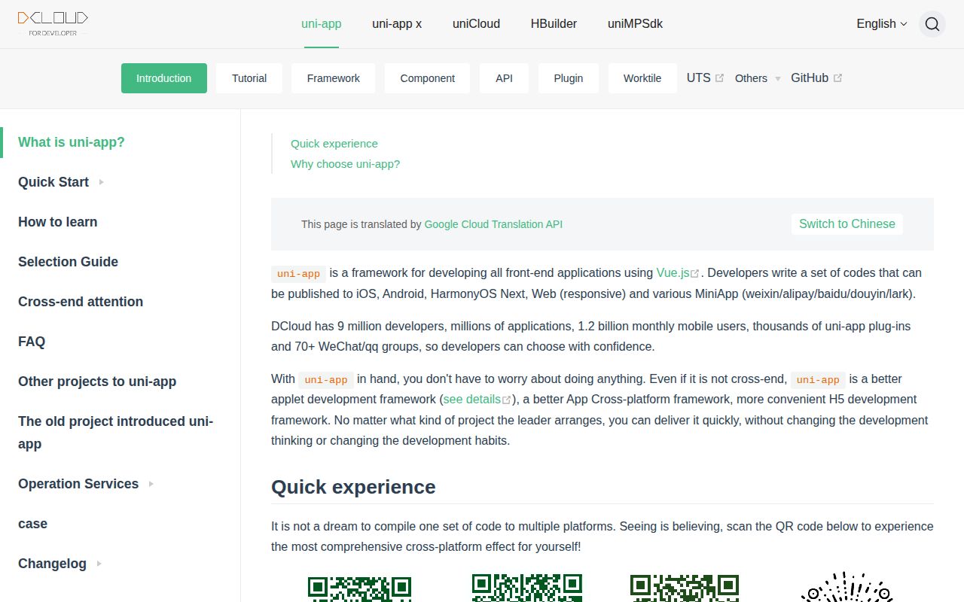
Task: Open Other projects to uni-app item
Action: 97,382
